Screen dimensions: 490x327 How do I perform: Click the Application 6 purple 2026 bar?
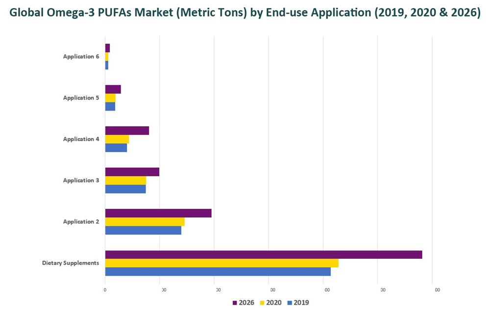pyautogui.click(x=107, y=48)
